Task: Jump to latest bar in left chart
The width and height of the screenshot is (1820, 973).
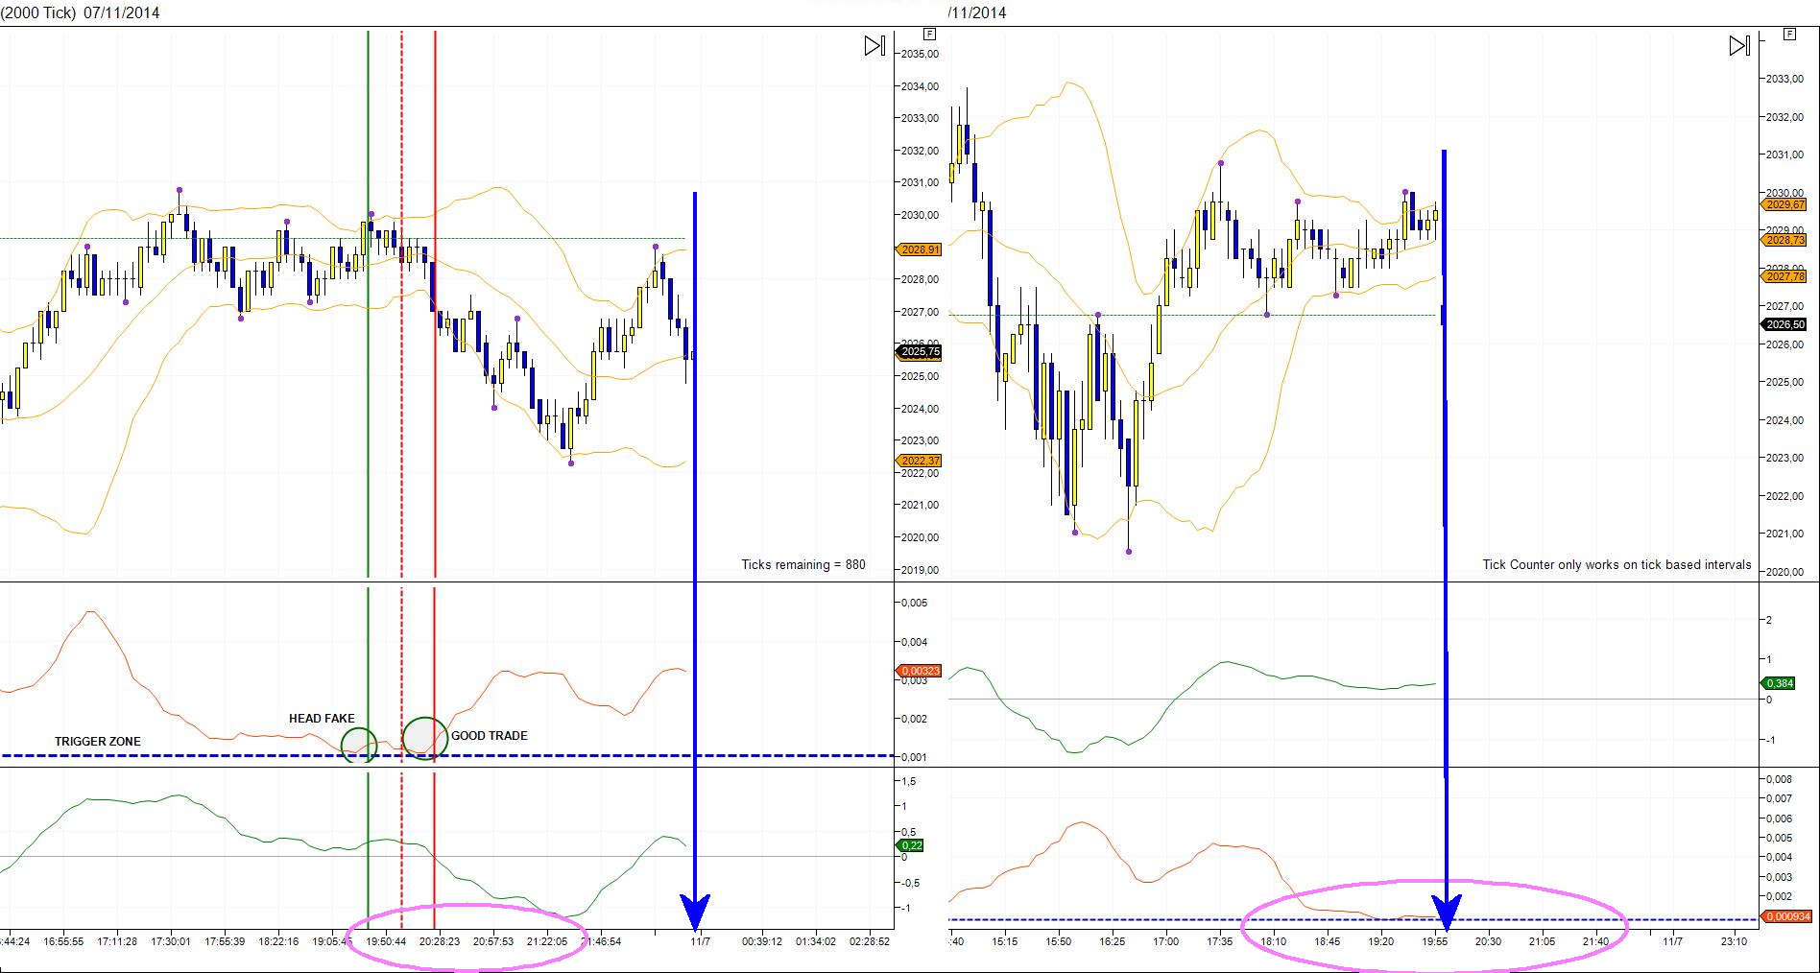Action: point(874,45)
